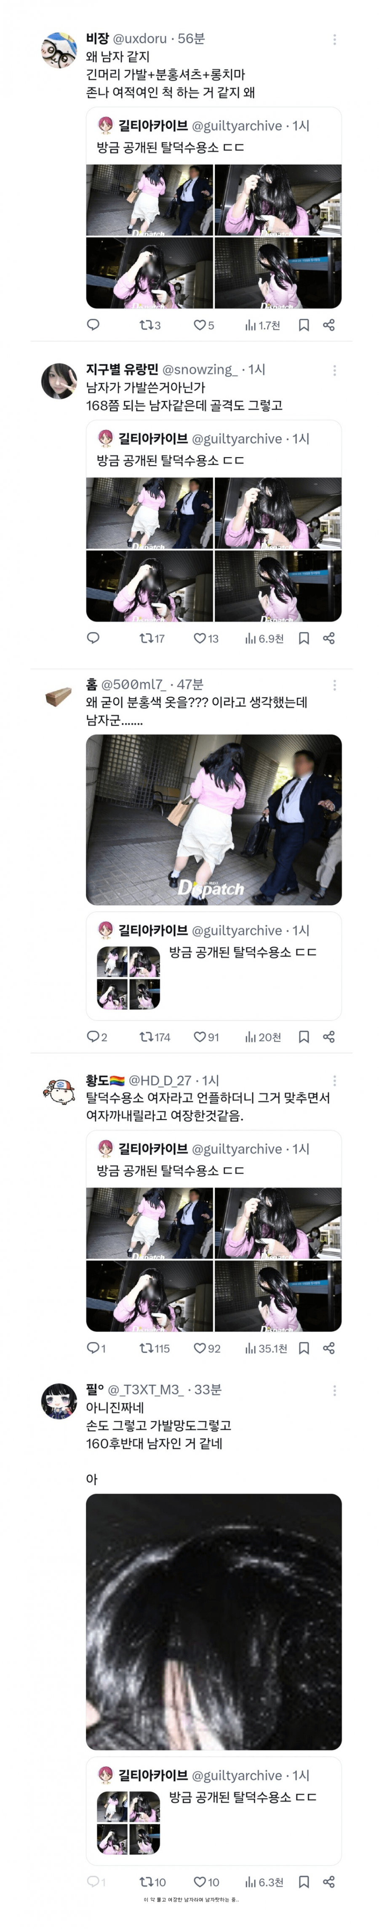
Task: Visit @snowzing_ profile link
Action: point(200,369)
